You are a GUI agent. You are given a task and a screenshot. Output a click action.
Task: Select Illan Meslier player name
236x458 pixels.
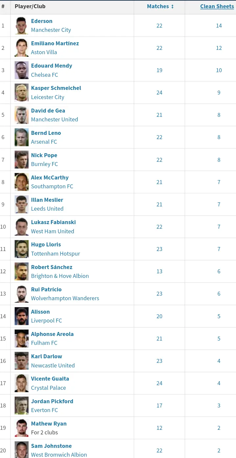click(47, 200)
